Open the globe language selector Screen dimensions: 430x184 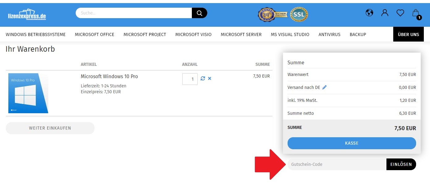coord(369,13)
